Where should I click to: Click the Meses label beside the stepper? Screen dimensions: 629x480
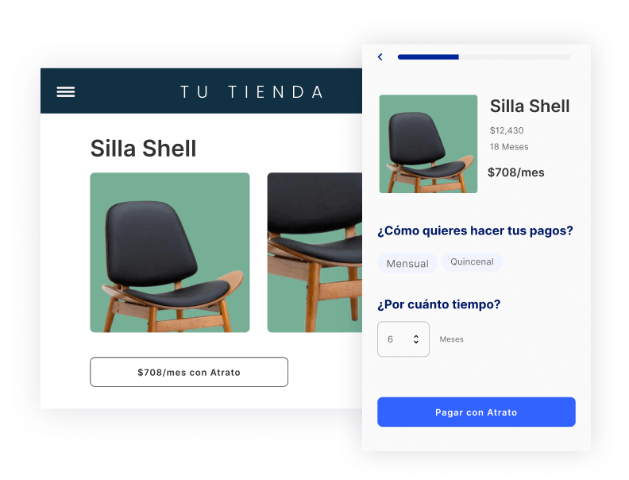451,339
